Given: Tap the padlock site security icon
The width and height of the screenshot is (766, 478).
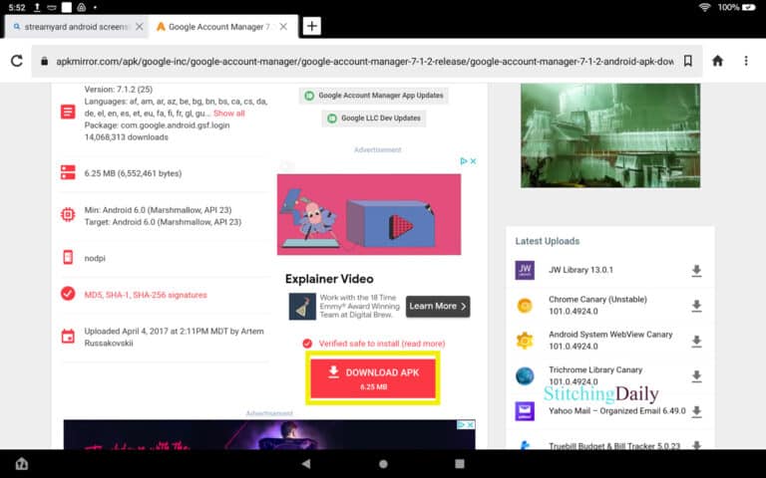Looking at the screenshot, I should tap(45, 62).
